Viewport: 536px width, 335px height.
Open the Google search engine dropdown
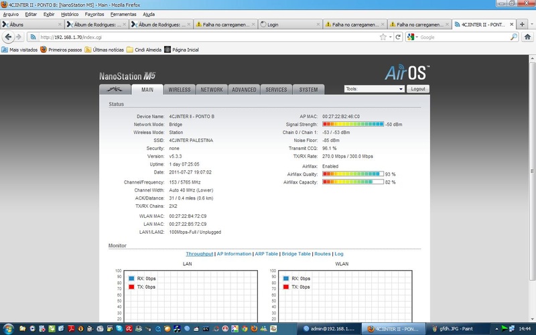(x=413, y=37)
